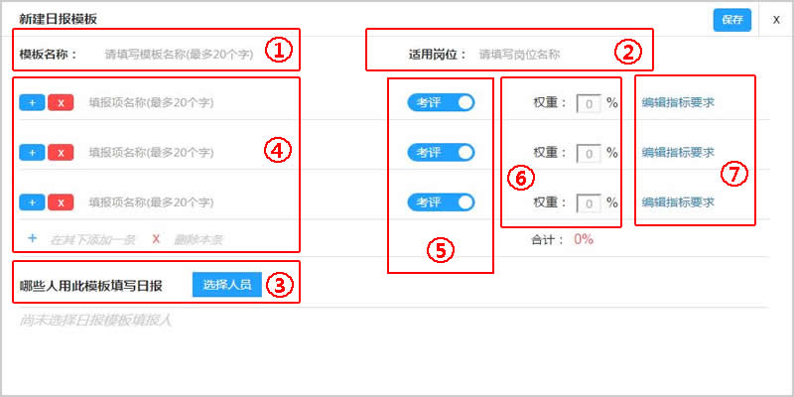Click the first row 权重 percentage box
This screenshot has height=397, width=794.
pyautogui.click(x=589, y=103)
